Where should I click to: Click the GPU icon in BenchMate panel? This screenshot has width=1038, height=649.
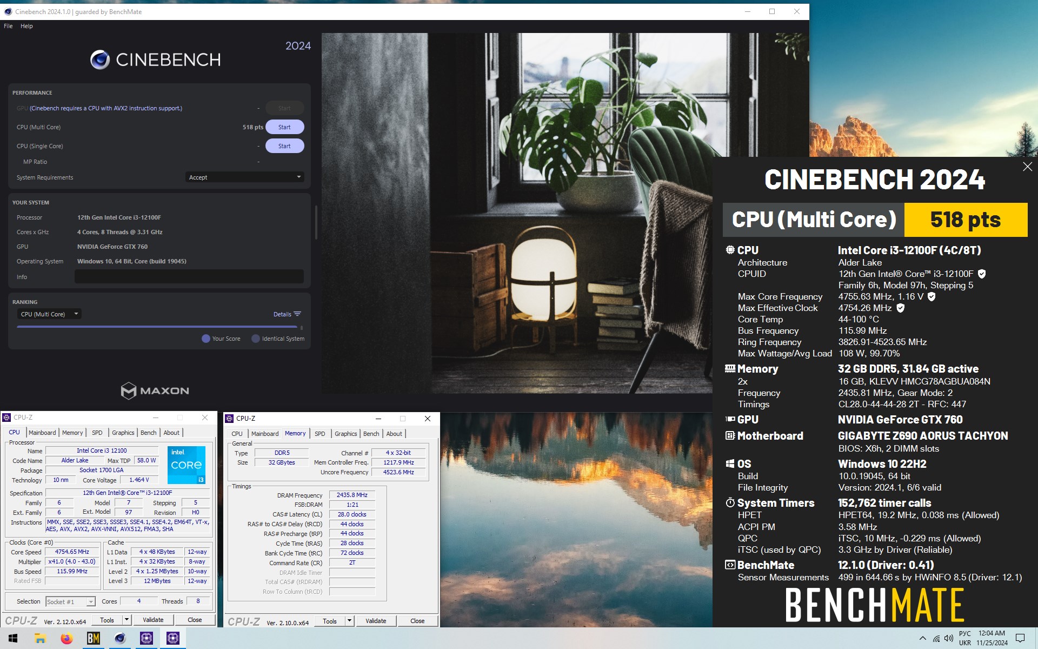[x=730, y=419]
